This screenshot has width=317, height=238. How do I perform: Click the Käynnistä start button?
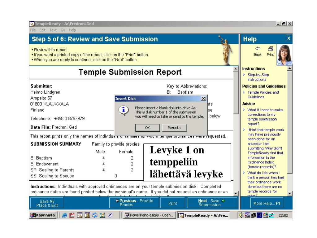[43, 215]
